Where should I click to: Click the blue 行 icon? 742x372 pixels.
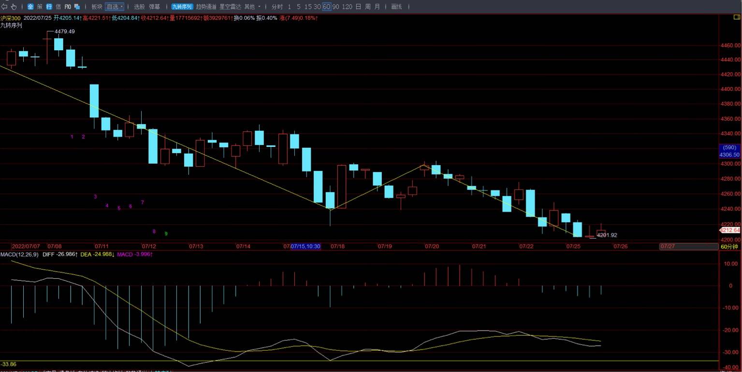[x=49, y=7]
